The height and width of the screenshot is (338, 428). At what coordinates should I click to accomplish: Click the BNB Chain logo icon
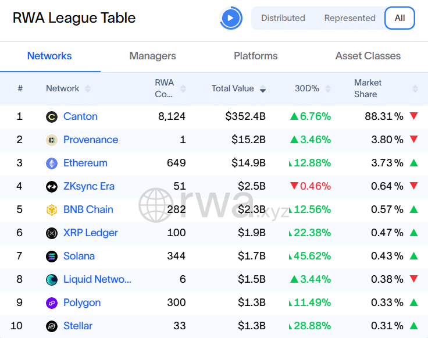coord(52,210)
